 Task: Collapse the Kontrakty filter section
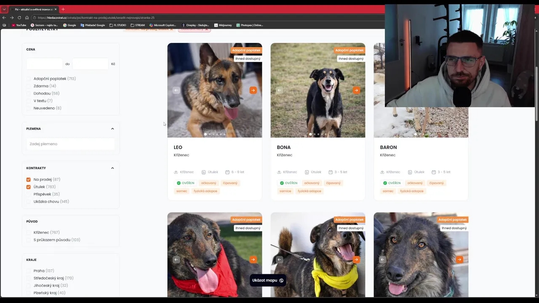point(112,168)
